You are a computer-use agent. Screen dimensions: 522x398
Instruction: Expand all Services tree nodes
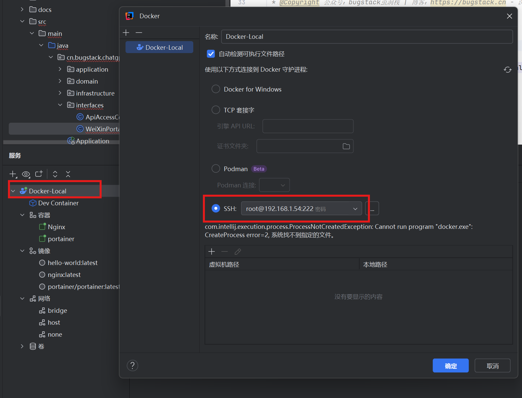[x=55, y=174]
